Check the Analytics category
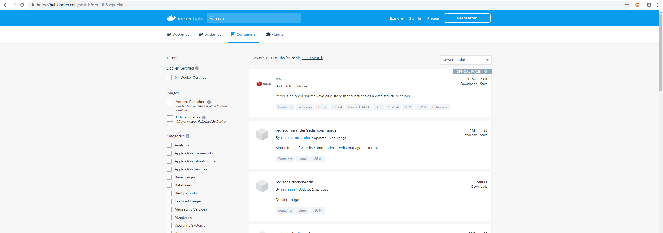 (169, 145)
